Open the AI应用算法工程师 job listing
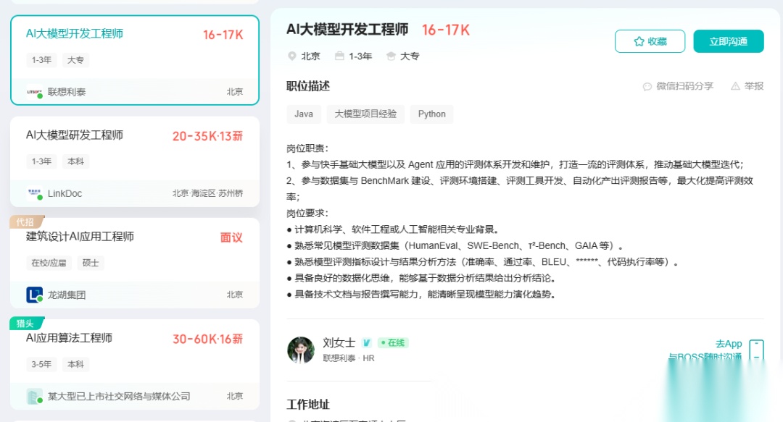Screen dimensions: 783x422 point(135,365)
